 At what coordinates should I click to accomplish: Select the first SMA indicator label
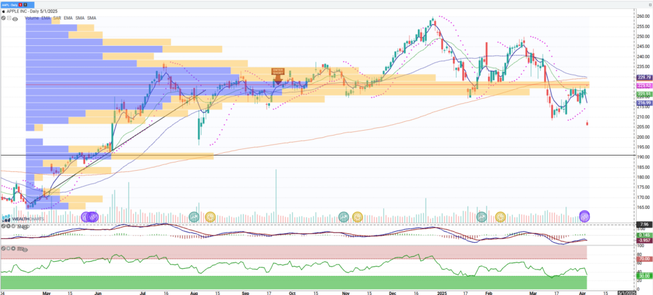point(80,18)
